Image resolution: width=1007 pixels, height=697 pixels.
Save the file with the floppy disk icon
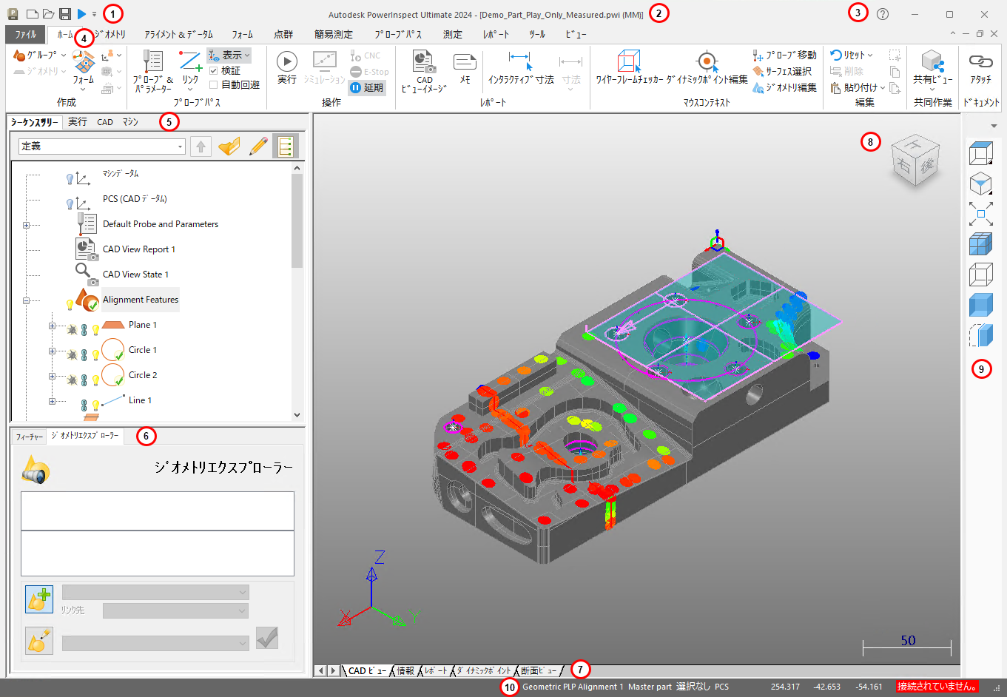[65, 14]
